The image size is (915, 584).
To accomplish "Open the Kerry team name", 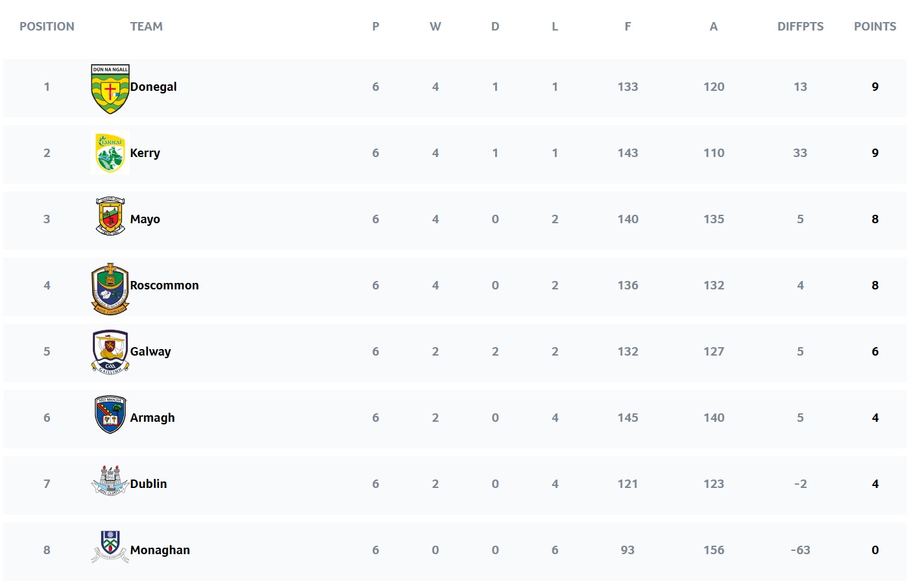I will pyautogui.click(x=145, y=153).
